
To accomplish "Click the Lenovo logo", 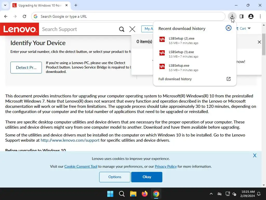I will pyautogui.click(x=19, y=29).
